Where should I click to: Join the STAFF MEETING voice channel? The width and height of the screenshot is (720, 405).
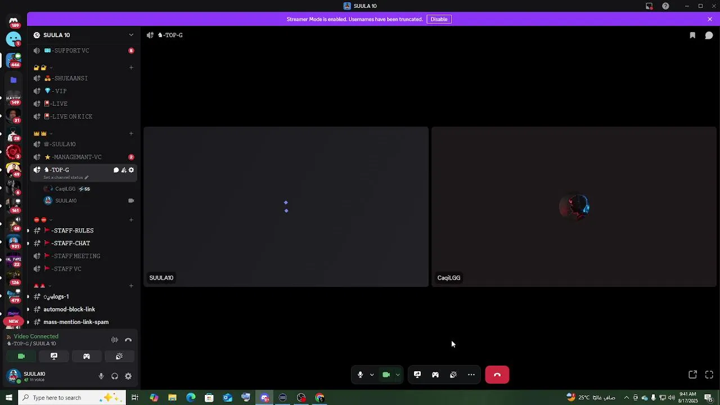[x=84, y=256]
